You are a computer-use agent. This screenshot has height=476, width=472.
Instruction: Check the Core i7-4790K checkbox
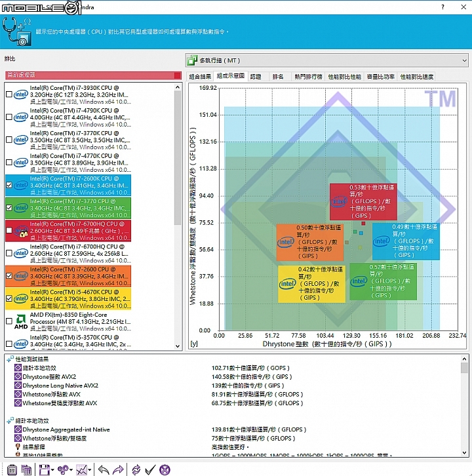coord(9,117)
